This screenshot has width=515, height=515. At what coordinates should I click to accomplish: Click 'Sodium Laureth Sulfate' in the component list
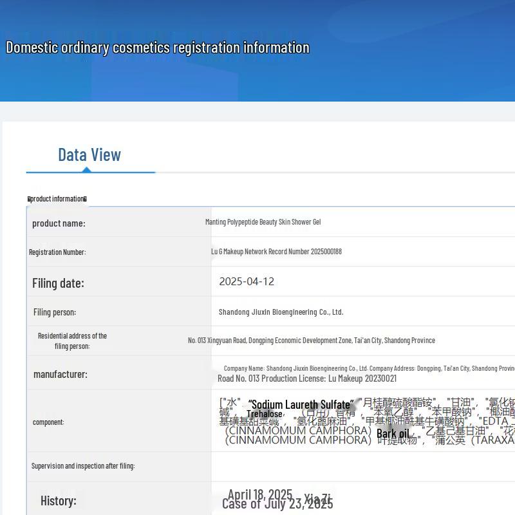pyautogui.click(x=301, y=405)
